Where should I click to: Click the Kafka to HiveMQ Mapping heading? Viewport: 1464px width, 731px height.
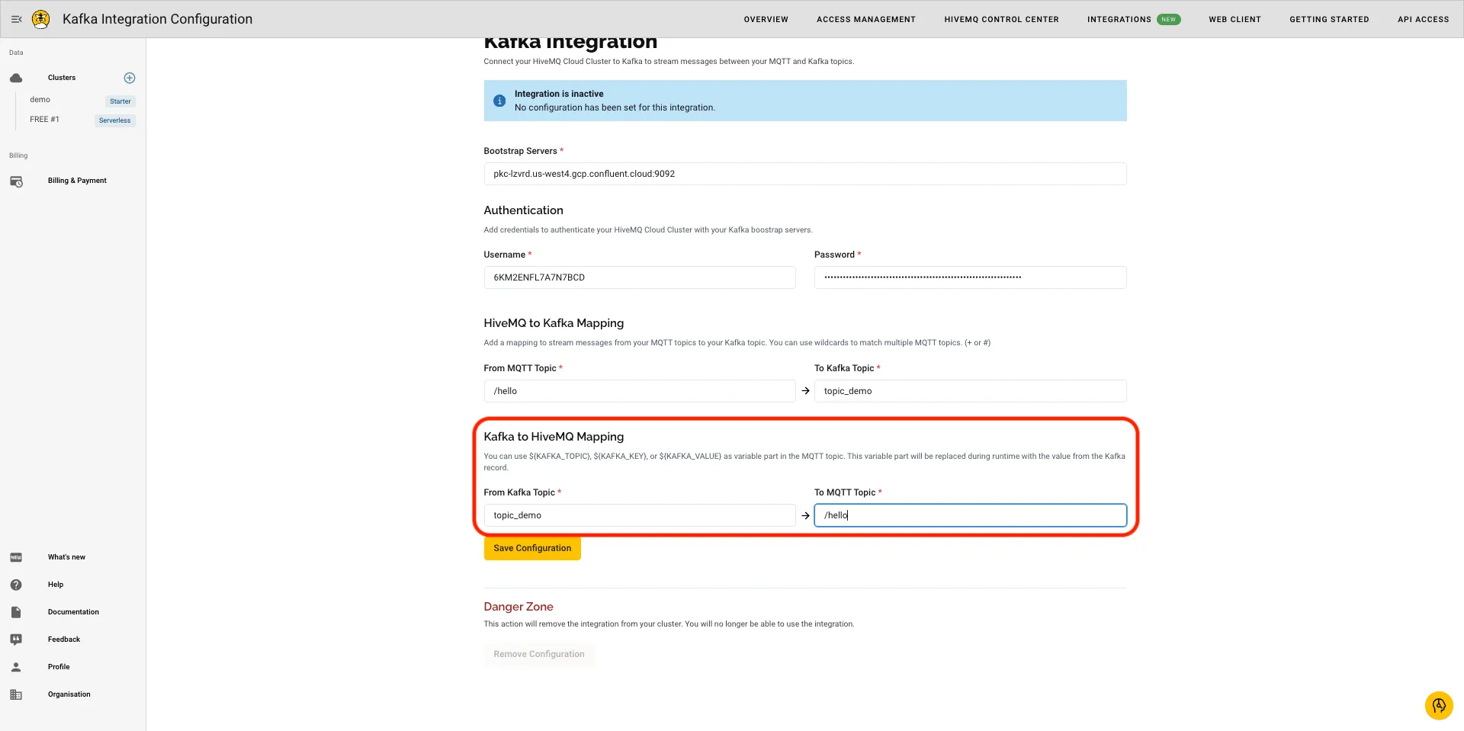[554, 437]
